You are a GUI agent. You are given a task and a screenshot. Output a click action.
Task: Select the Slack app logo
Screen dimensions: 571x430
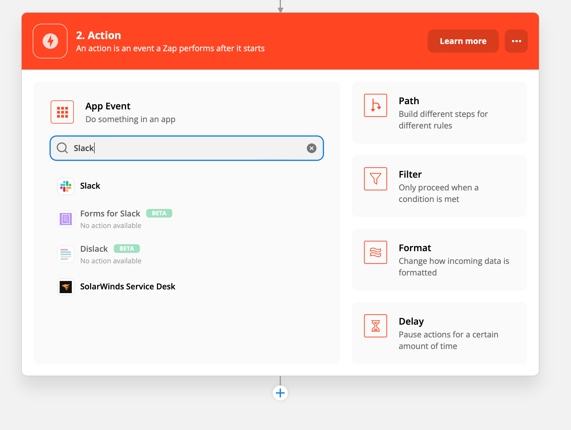point(66,186)
